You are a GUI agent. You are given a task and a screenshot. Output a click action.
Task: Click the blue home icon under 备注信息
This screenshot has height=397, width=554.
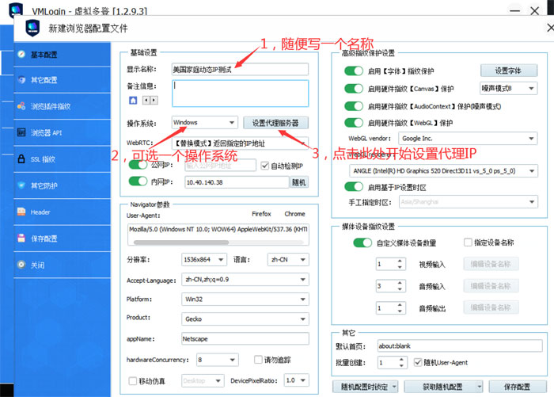[133, 101]
